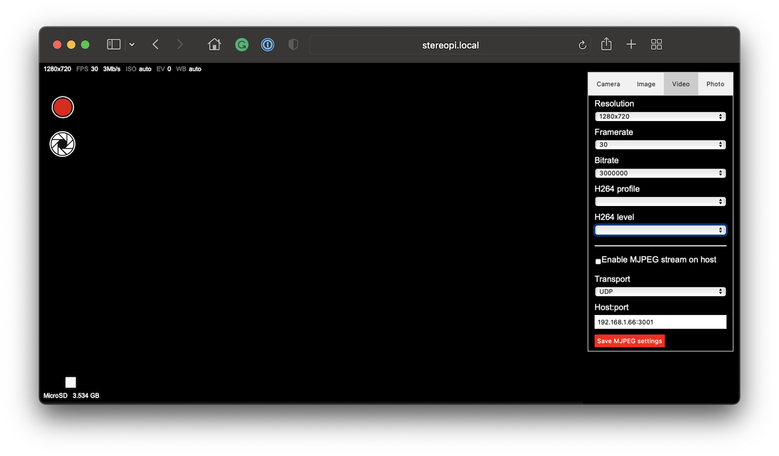The height and width of the screenshot is (456, 779).
Task: Go to the browser home page icon
Action: coord(214,44)
